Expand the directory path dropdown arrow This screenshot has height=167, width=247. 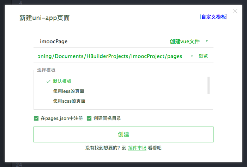192,56
